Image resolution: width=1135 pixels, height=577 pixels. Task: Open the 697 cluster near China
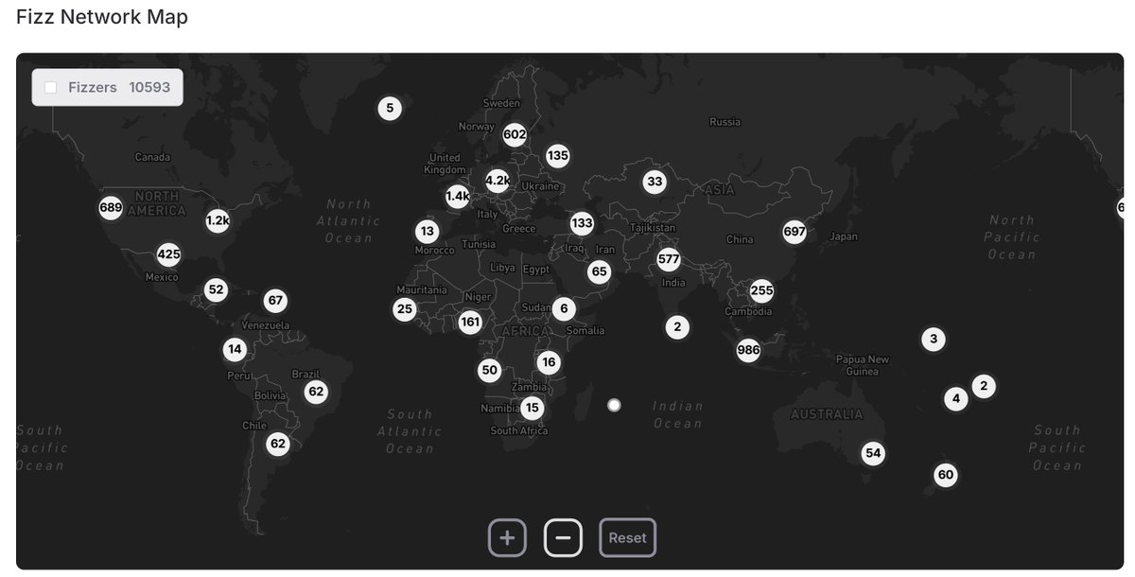(794, 231)
